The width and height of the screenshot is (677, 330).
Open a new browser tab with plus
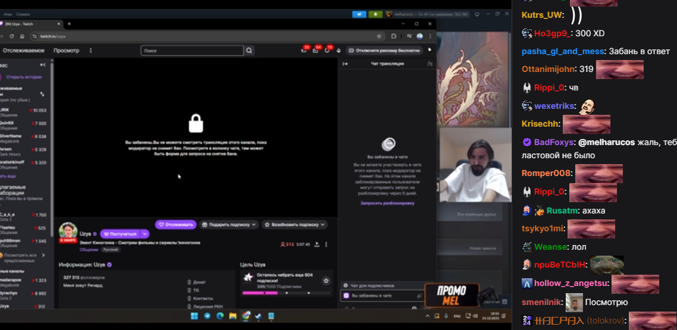69,24
